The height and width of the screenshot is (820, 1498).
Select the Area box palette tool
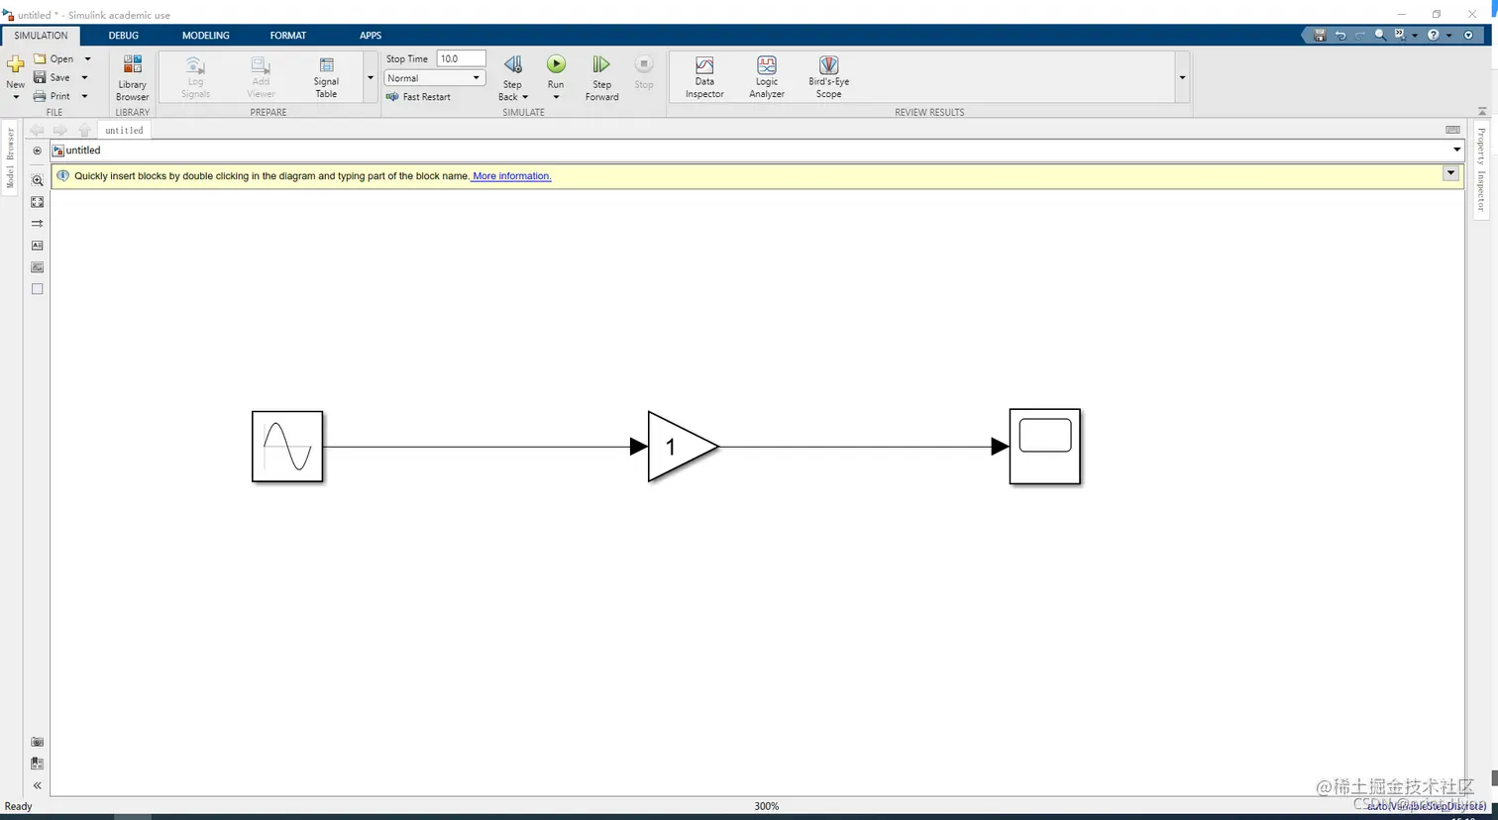coord(38,289)
